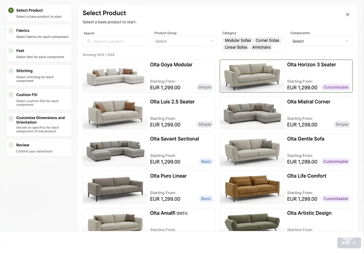The image size is (364, 254).
Task: Click the step 6 number circle
Action: coord(11,118)
